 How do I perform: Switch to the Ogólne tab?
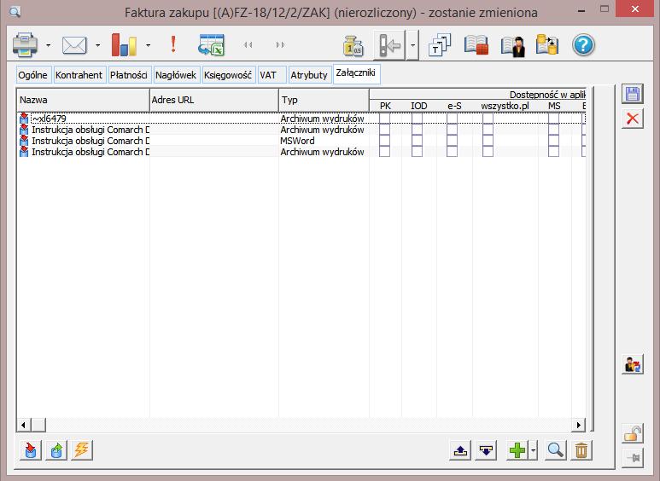coord(33,75)
